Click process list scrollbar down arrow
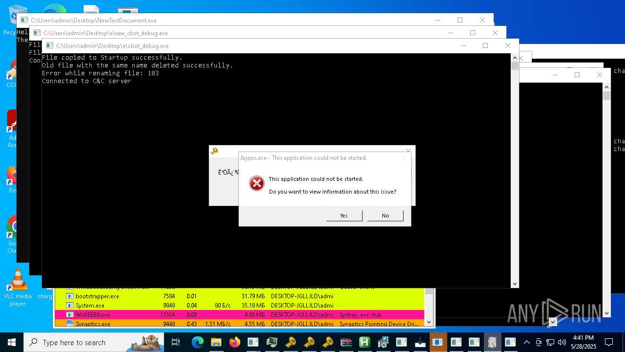This screenshot has height=352, width=625. (429, 322)
